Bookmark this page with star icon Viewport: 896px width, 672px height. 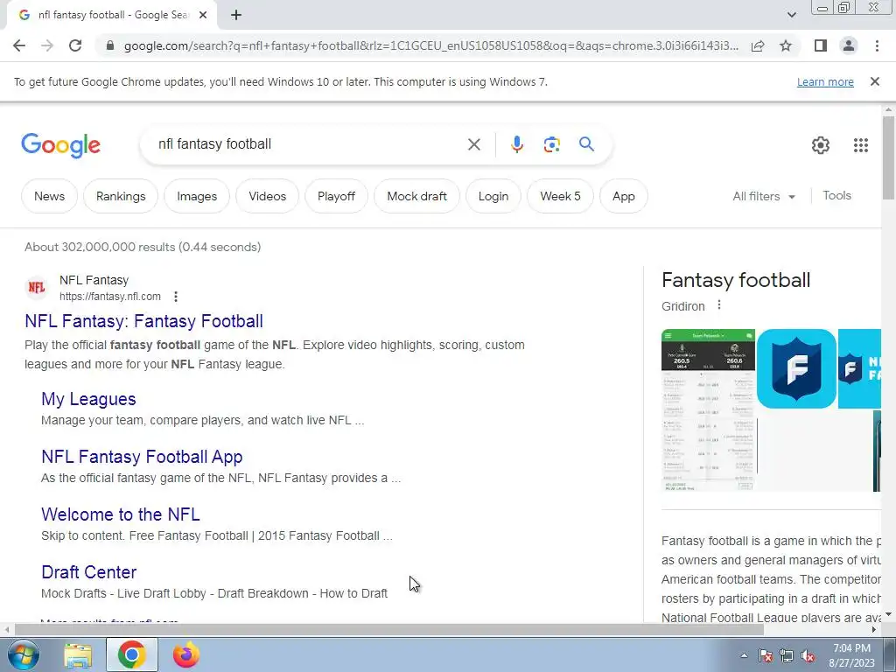(786, 45)
